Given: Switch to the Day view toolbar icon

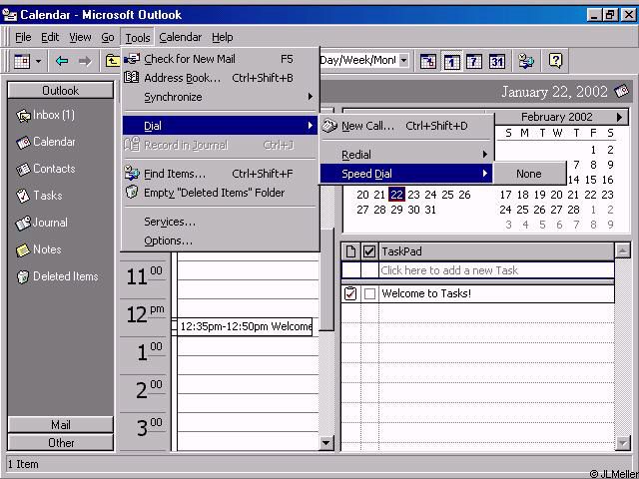Looking at the screenshot, I should tap(451, 61).
